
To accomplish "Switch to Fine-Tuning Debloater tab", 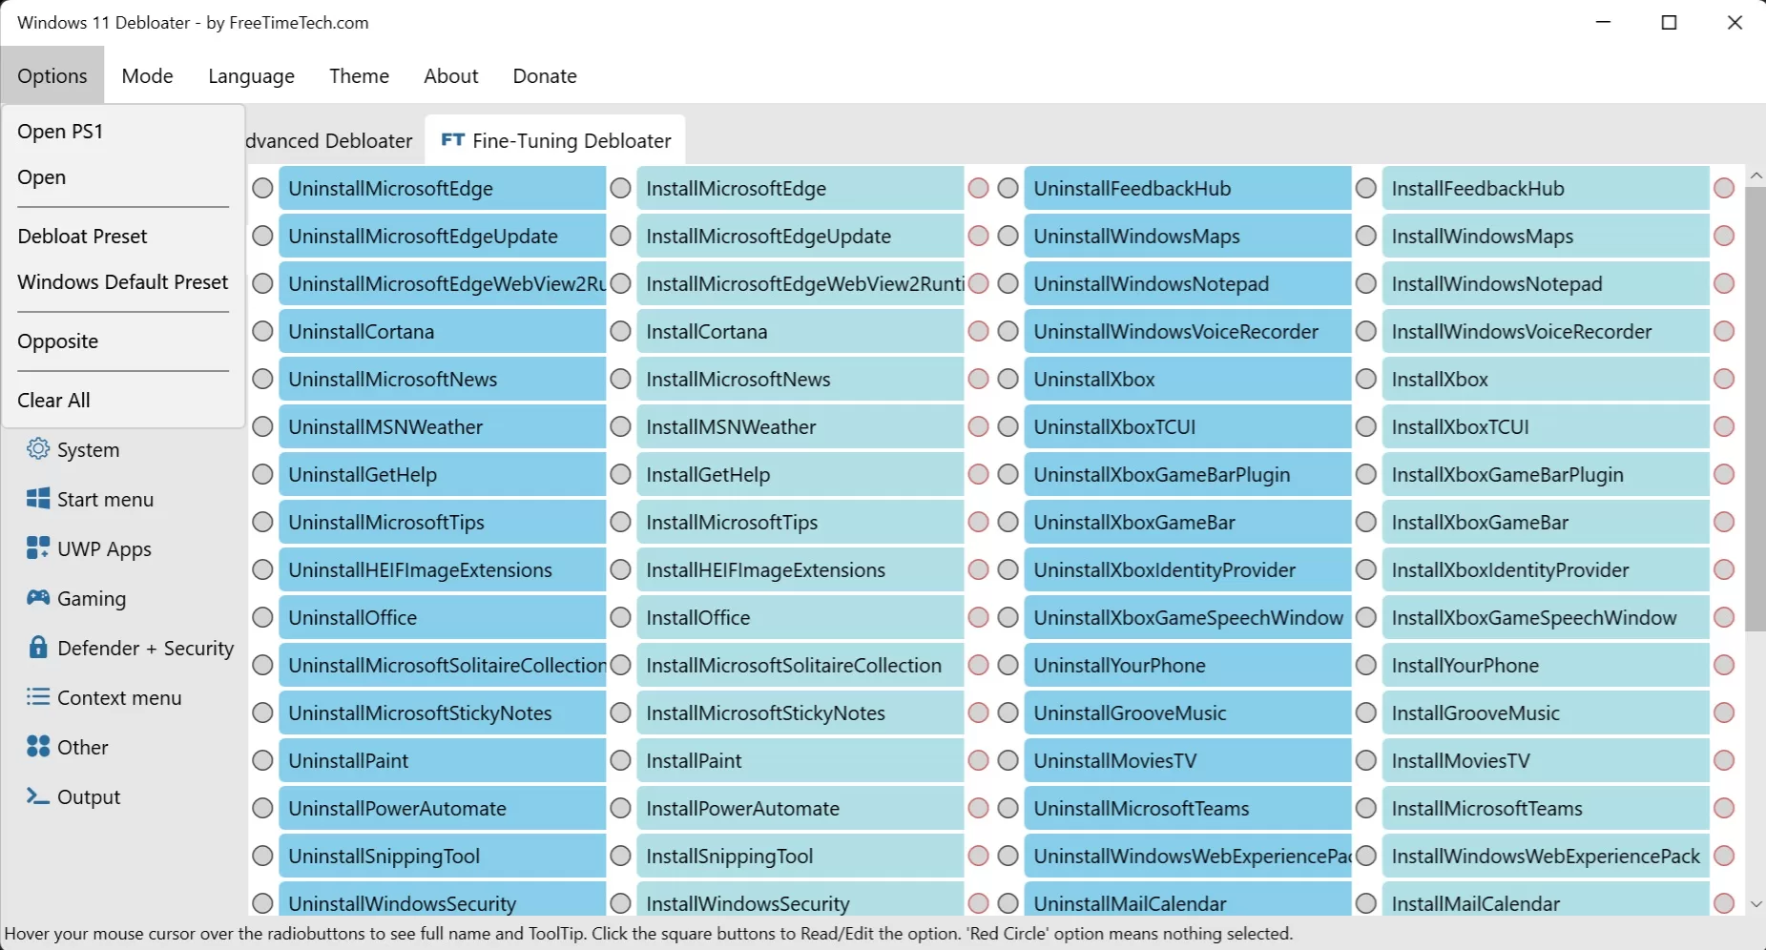I will 555,140.
